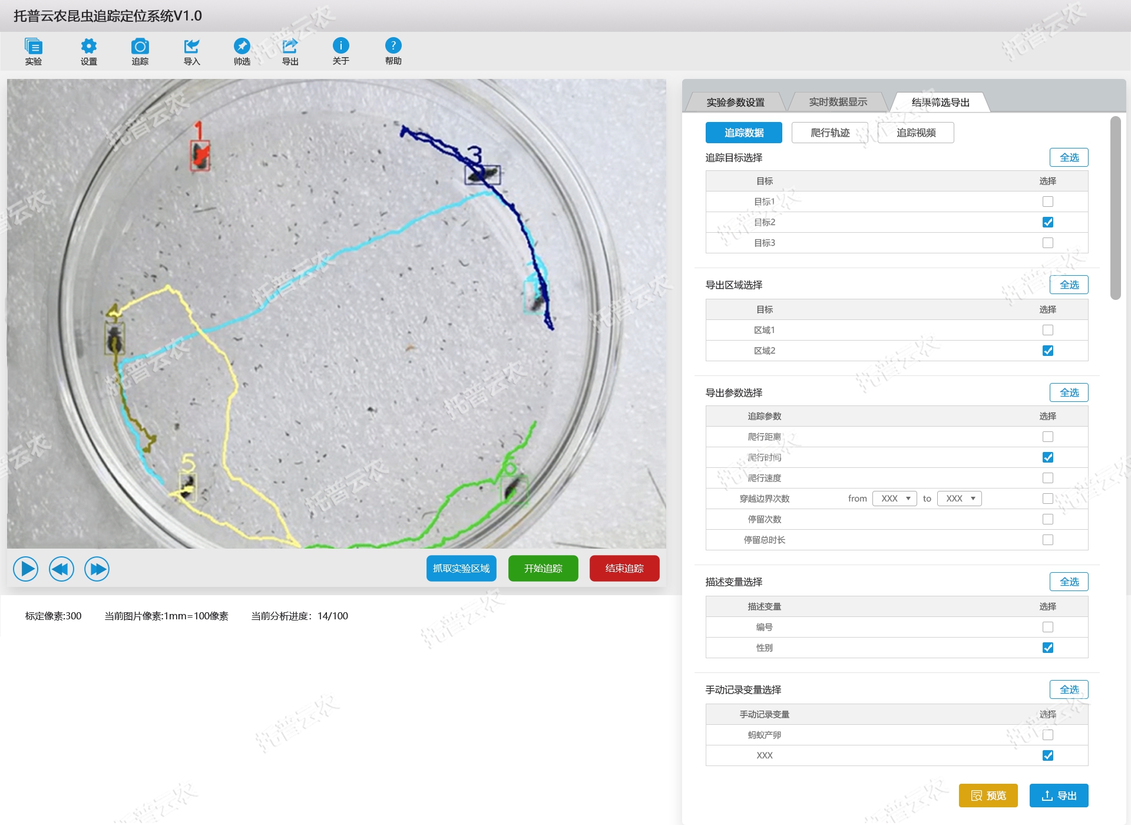Screen dimensions: 1131x825
Task: Tick the 爬行速度 parameter checkbox
Action: pos(1047,478)
